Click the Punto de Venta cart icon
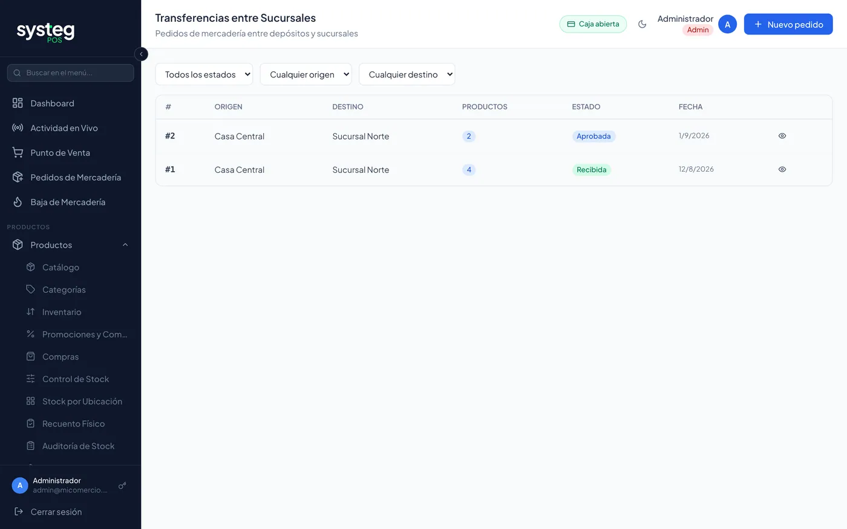Viewport: 847px width, 529px height. [x=18, y=153]
